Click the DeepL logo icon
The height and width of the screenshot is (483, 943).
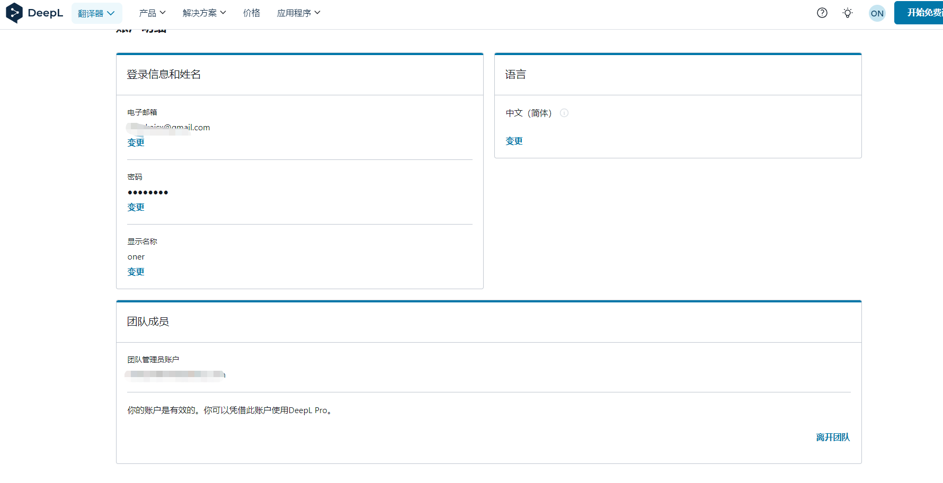point(14,13)
